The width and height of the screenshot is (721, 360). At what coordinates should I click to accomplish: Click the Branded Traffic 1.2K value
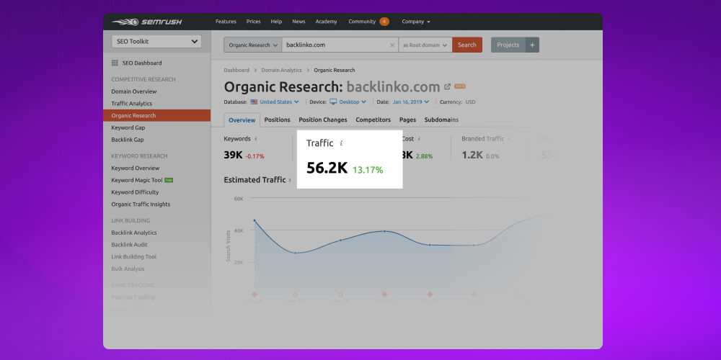point(472,156)
